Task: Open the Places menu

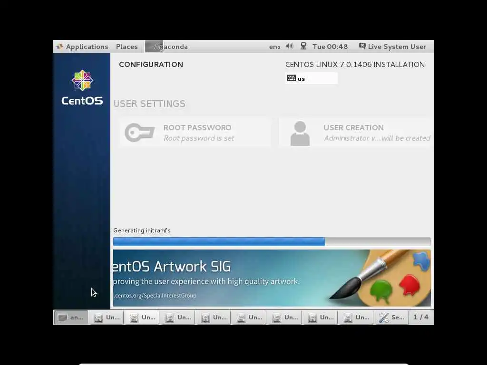Action: coord(127,47)
